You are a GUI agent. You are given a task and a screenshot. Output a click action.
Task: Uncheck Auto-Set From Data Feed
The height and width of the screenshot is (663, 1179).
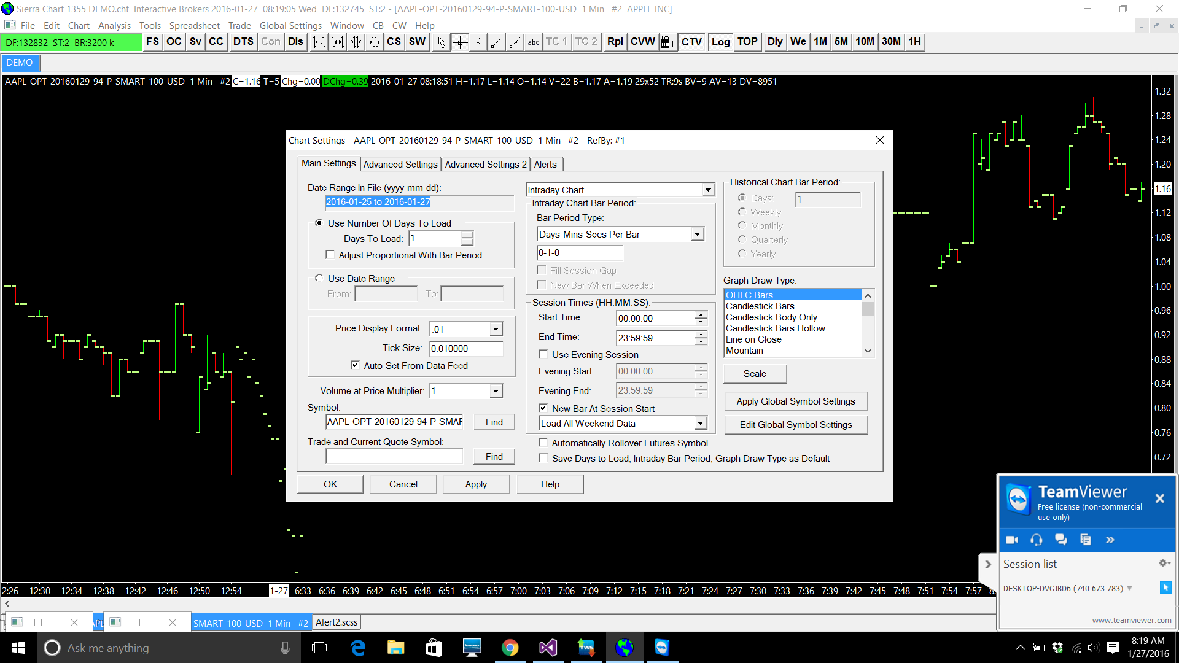point(355,365)
